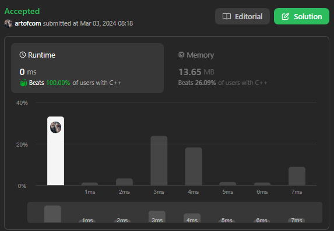
Task: Click the '20%' axis label
Action: click(22, 145)
